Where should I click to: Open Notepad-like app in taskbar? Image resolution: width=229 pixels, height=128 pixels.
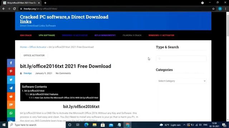(x=119, y=125)
